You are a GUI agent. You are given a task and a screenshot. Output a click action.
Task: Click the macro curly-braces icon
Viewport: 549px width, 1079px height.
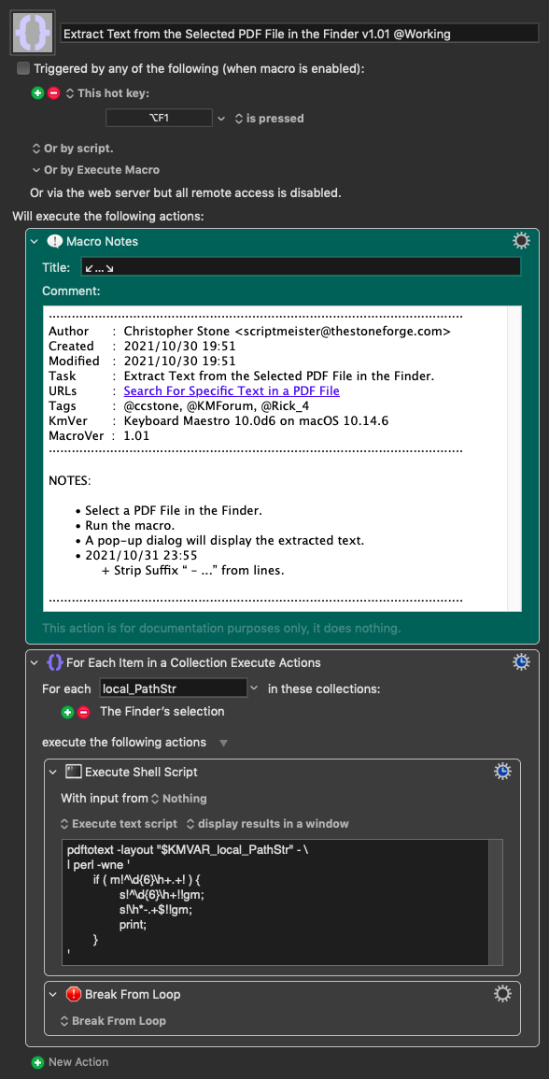tap(33, 33)
